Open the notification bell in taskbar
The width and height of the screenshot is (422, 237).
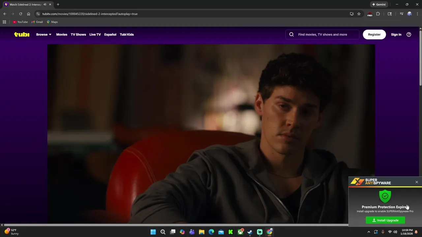[x=416, y=232]
